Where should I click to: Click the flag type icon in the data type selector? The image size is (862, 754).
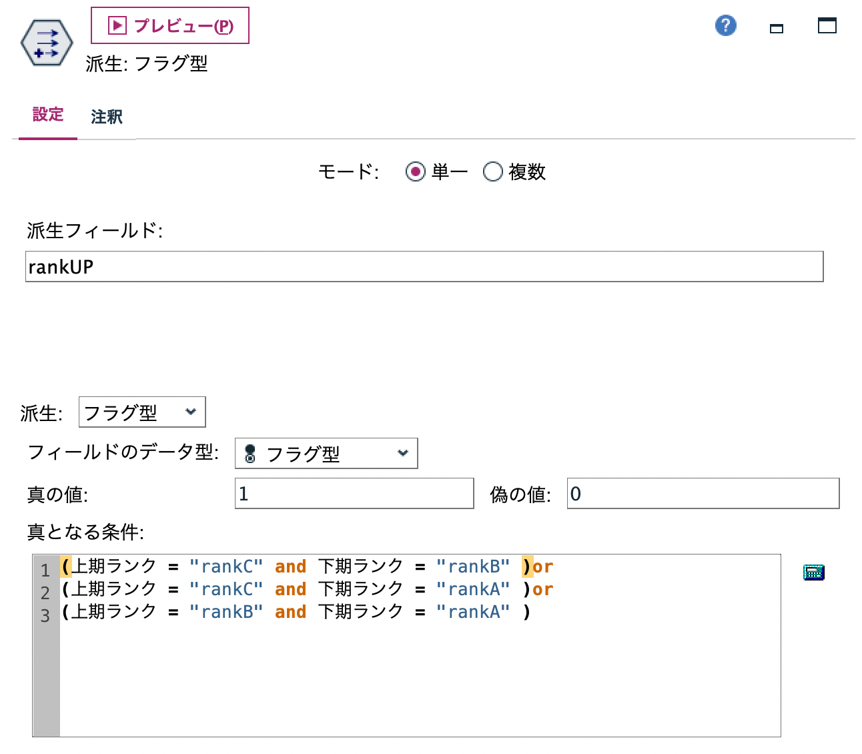pos(250,454)
